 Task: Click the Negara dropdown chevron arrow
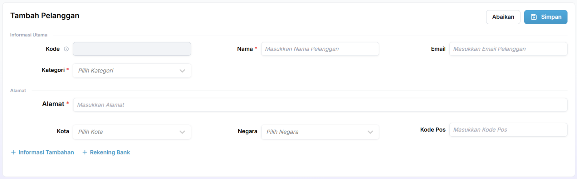(x=370, y=132)
